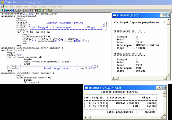Click 'Keterangan : MAKRAB HIMATIKA' output line
Viewport: 172px width, 120px height.
pos(138,45)
